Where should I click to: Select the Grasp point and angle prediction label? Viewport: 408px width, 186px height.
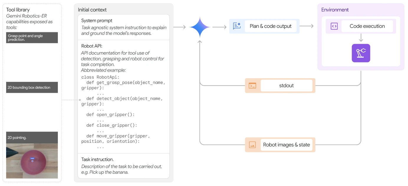coord(32,38)
